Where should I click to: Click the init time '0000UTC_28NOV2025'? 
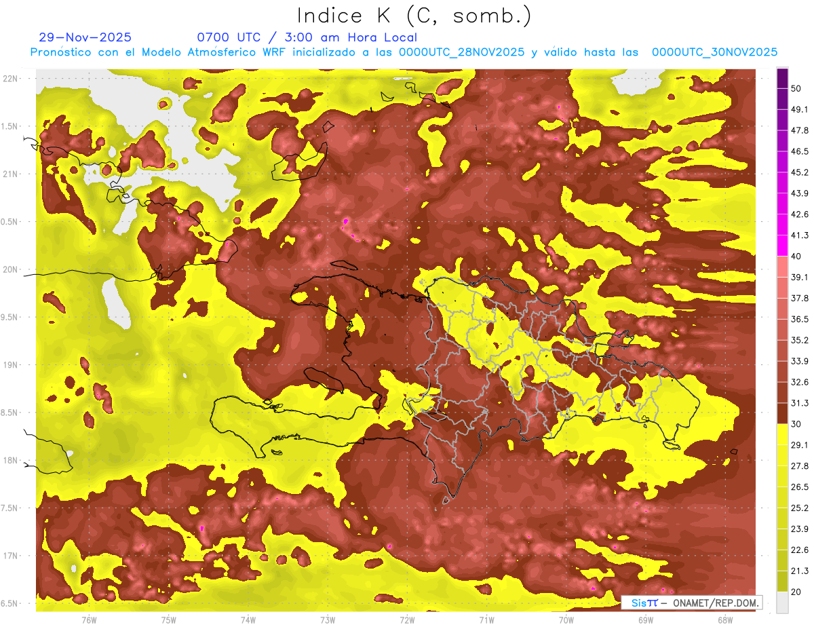click(x=461, y=52)
